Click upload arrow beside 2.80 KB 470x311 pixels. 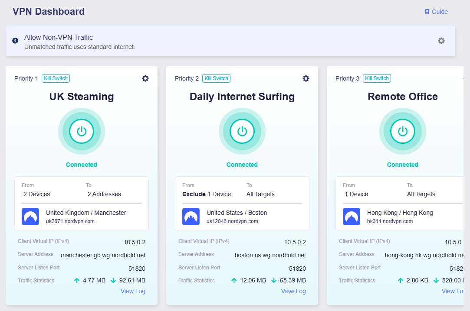(401, 281)
